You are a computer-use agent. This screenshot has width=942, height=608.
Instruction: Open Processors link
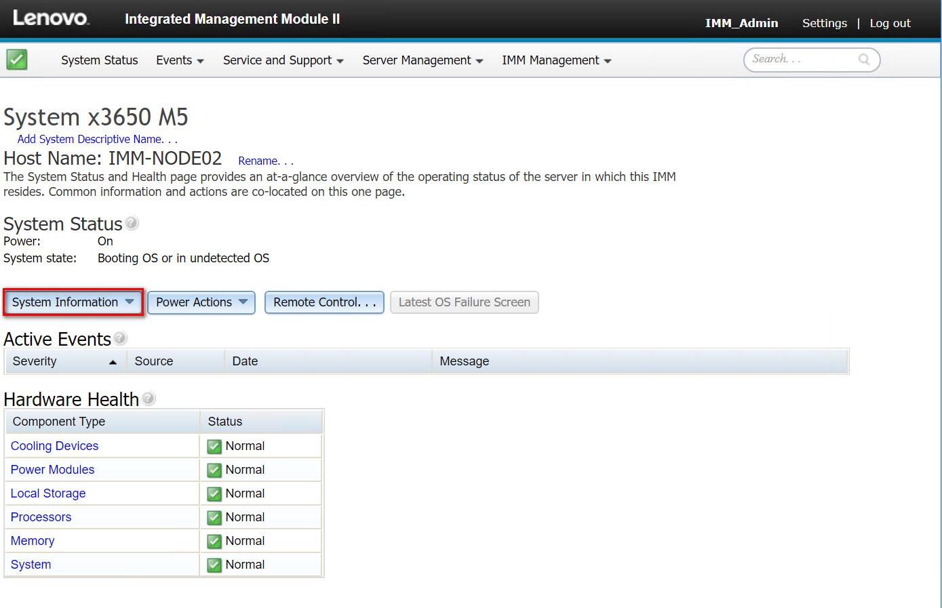[x=41, y=517]
